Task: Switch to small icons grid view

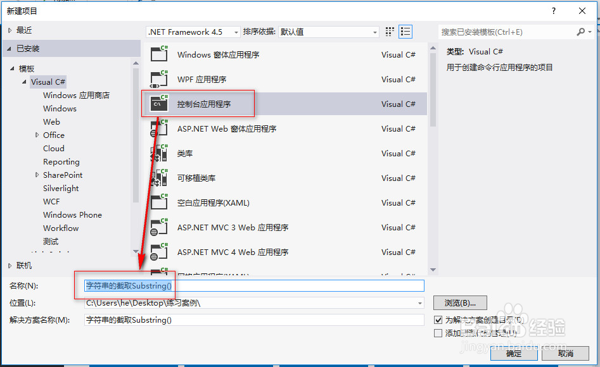Action: click(x=390, y=32)
